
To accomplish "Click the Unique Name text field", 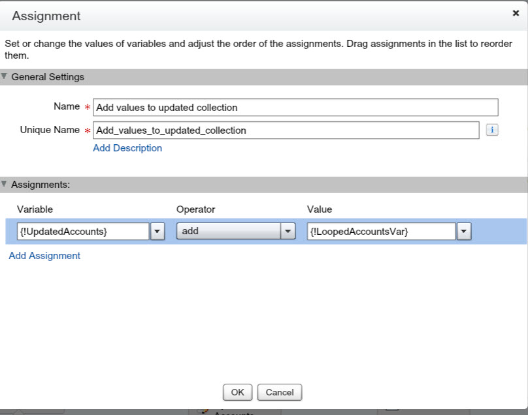I will [x=286, y=131].
